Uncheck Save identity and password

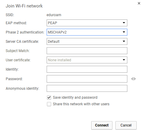tap(49, 98)
